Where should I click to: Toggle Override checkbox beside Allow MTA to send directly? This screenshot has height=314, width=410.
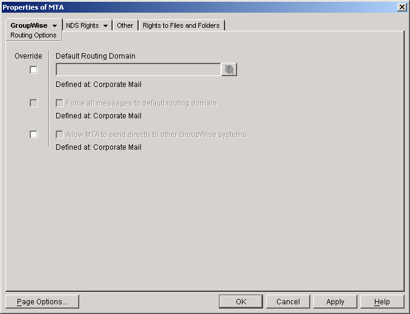(33, 135)
